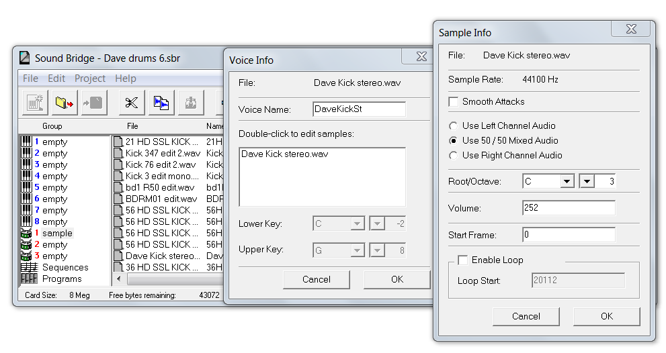Open the Edit menu
Image resolution: width=666 pixels, height=353 pixels.
pyautogui.click(x=56, y=79)
